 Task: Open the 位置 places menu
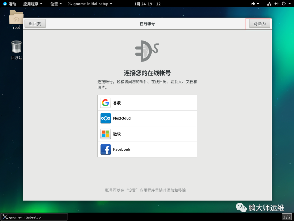56,4
